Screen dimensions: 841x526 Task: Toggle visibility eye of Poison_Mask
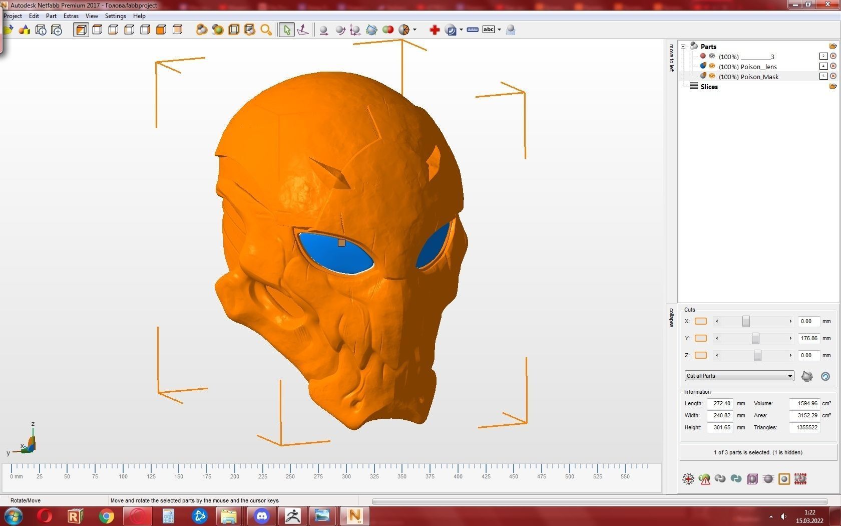click(712, 76)
